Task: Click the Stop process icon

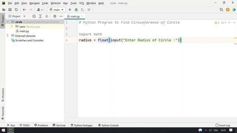Action: pos(89,10)
